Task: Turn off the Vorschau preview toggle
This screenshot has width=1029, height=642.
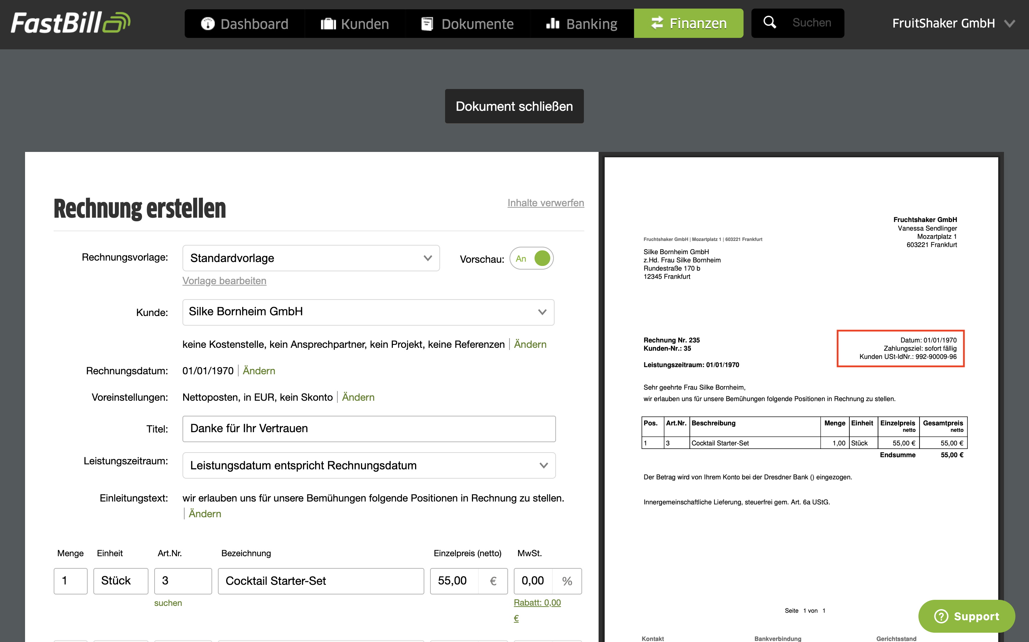Action: (x=532, y=258)
